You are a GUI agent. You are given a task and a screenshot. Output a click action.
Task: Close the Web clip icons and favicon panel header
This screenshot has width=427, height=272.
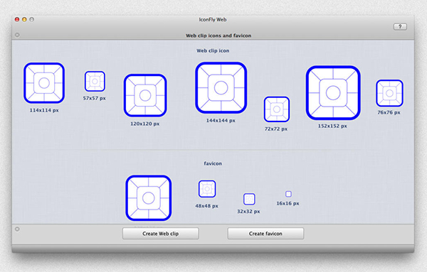pyautogui.click(x=17, y=35)
